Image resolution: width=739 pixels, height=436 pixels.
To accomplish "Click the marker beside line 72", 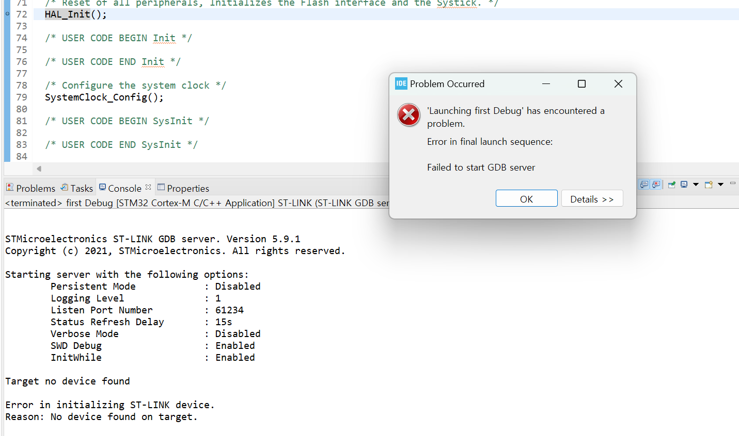I will 7,14.
